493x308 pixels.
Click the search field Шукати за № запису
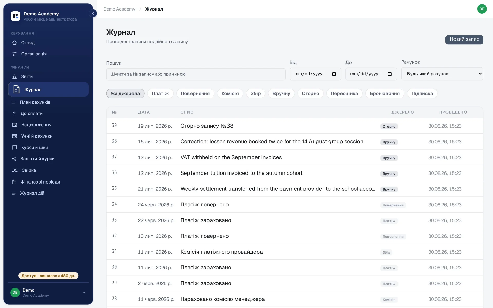click(196, 74)
